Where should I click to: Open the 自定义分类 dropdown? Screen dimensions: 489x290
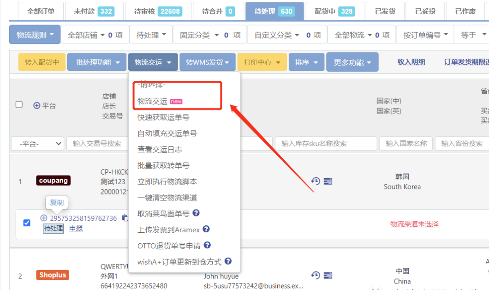(287, 35)
